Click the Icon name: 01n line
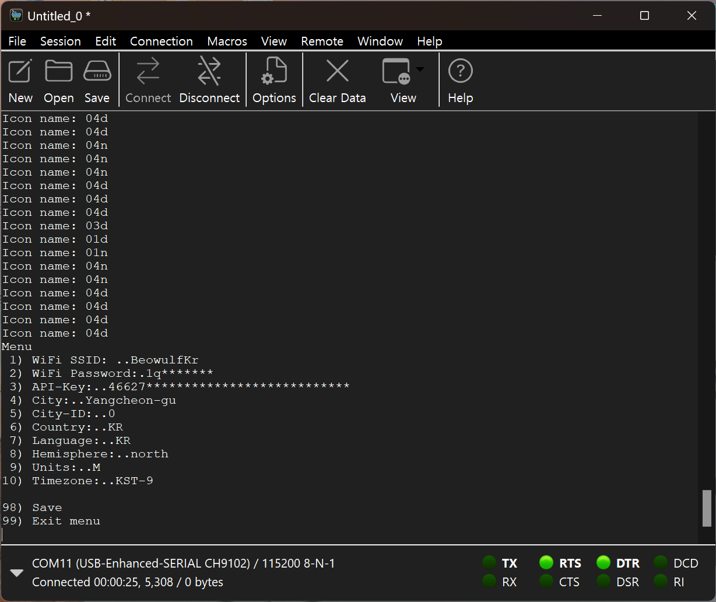Screen dimensions: 716x602 tap(55, 253)
